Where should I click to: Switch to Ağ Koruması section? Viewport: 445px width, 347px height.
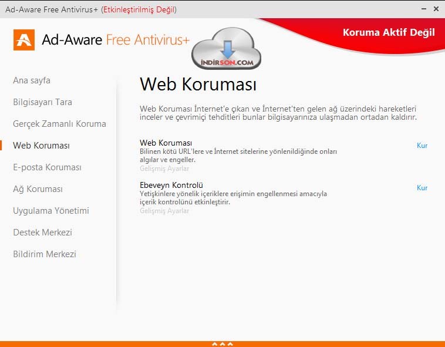[x=38, y=189]
